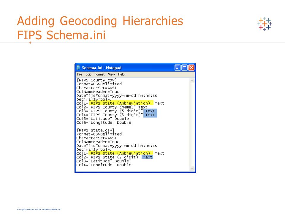Viewport: 285px width, 214px height.
Task: Click highlighted Text on State (2 digit) line
Action: tap(148, 157)
